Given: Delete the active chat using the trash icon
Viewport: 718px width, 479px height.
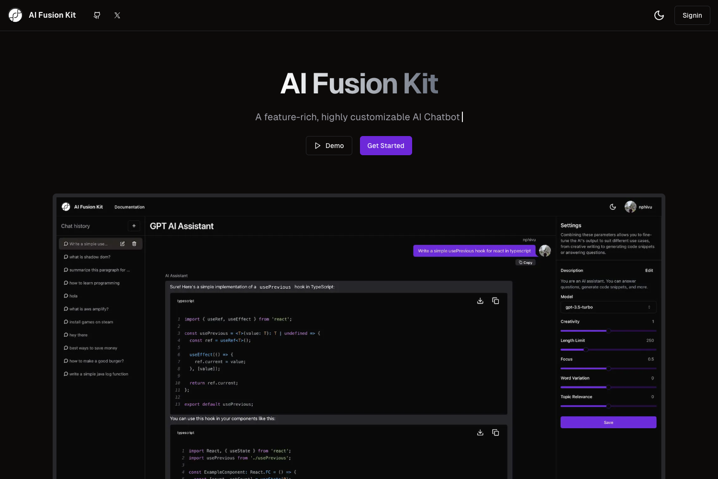Looking at the screenshot, I should (134, 244).
